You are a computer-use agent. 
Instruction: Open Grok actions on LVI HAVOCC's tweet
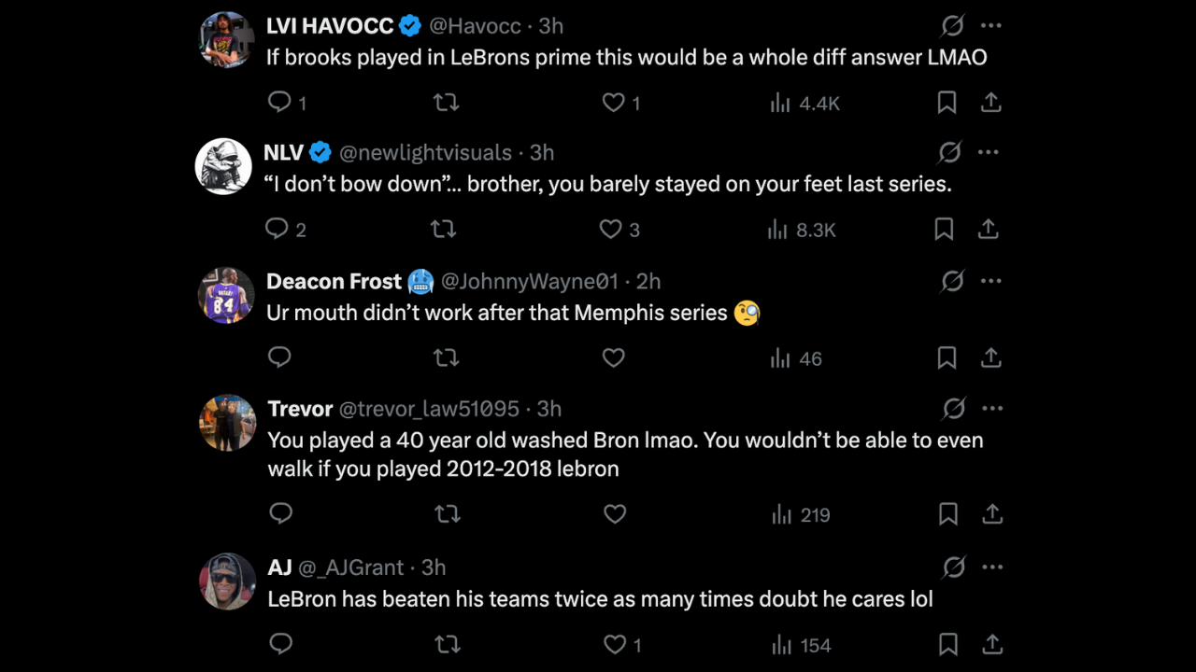[952, 25]
